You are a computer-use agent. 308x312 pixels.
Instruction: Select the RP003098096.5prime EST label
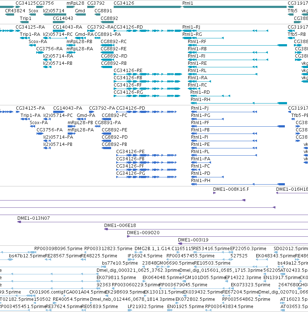tap(58, 249)
